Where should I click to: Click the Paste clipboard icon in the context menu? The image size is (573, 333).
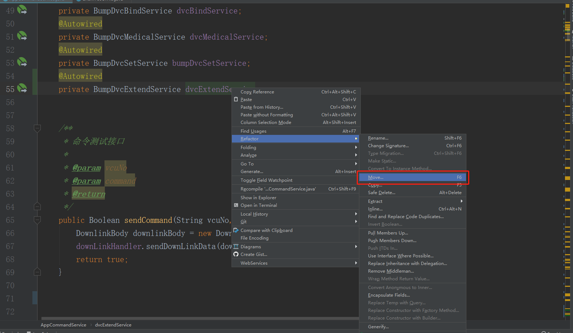(236, 99)
